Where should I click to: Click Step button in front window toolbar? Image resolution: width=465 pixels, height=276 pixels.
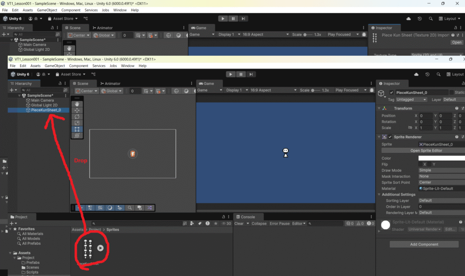tap(251, 74)
